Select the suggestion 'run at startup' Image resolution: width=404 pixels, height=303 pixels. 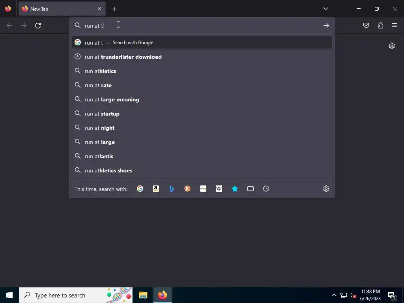(202, 113)
